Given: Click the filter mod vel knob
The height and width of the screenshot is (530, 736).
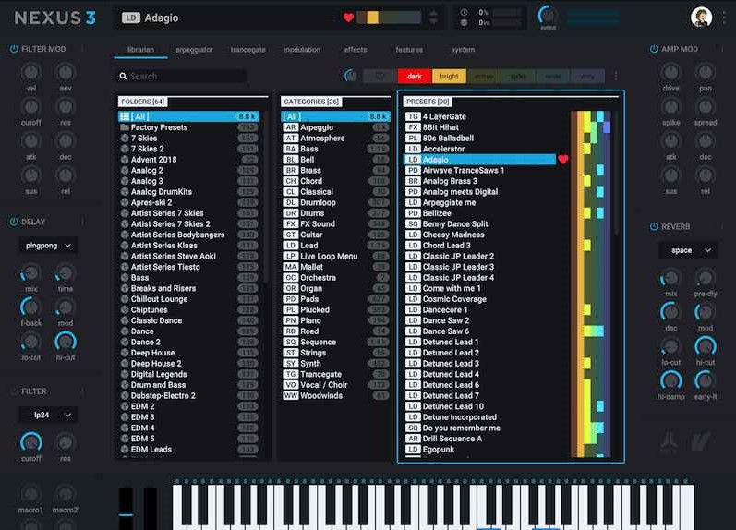Looking at the screenshot, I should 31,72.
